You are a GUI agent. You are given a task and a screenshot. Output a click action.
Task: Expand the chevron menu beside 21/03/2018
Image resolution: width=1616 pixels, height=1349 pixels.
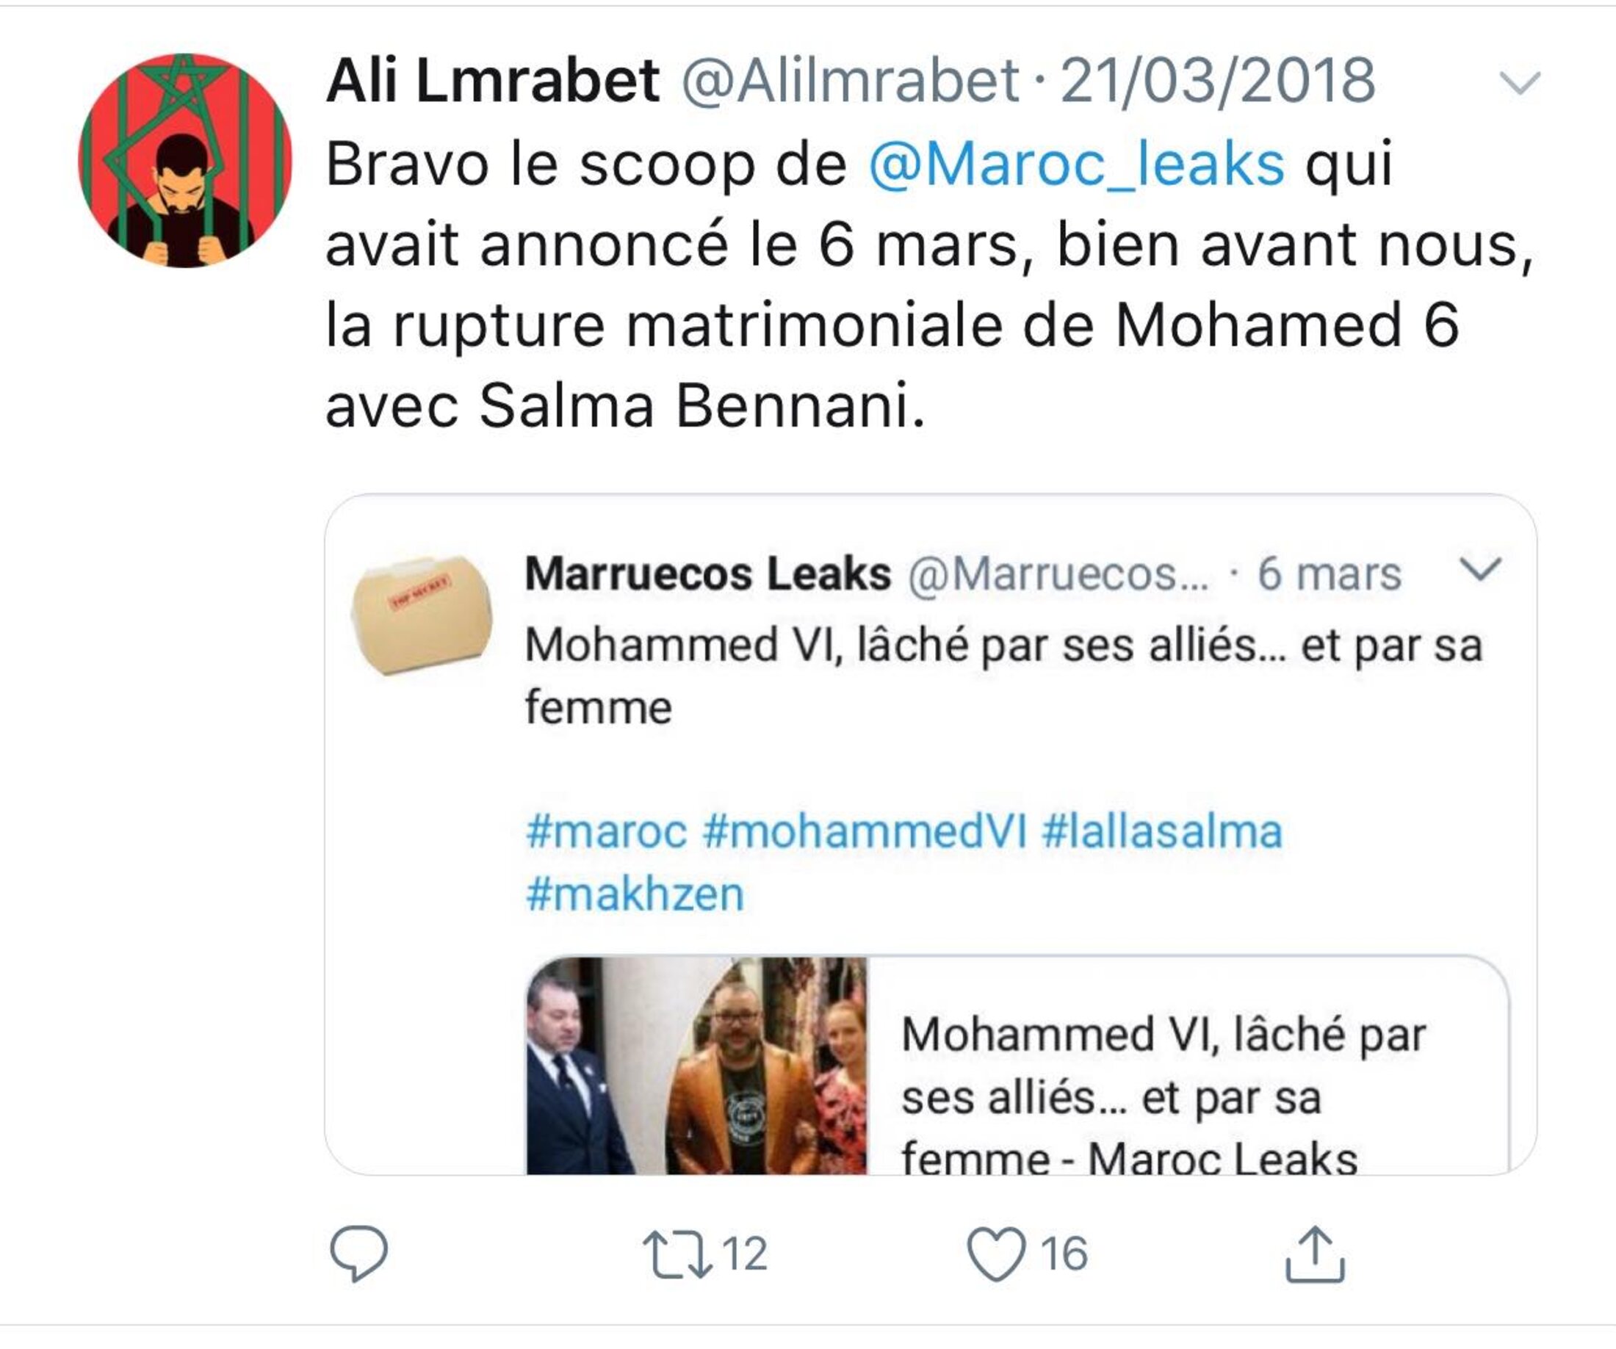pos(1521,82)
